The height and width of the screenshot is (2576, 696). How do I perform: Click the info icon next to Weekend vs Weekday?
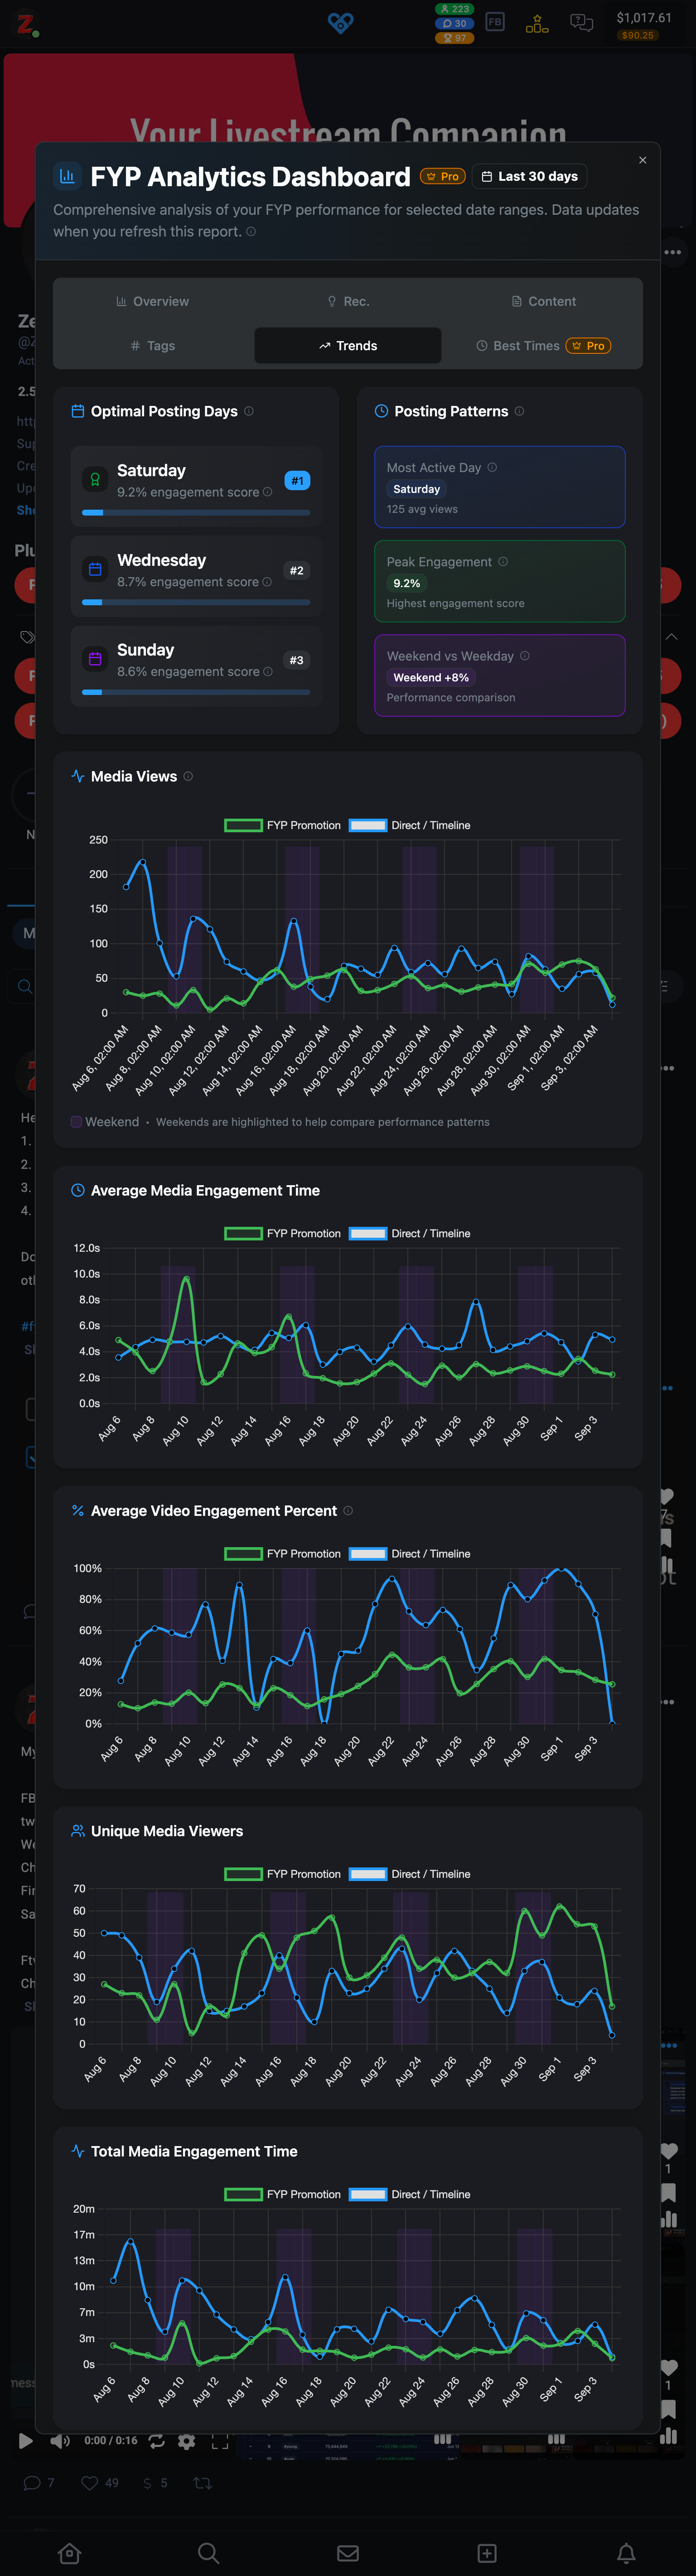click(x=525, y=656)
